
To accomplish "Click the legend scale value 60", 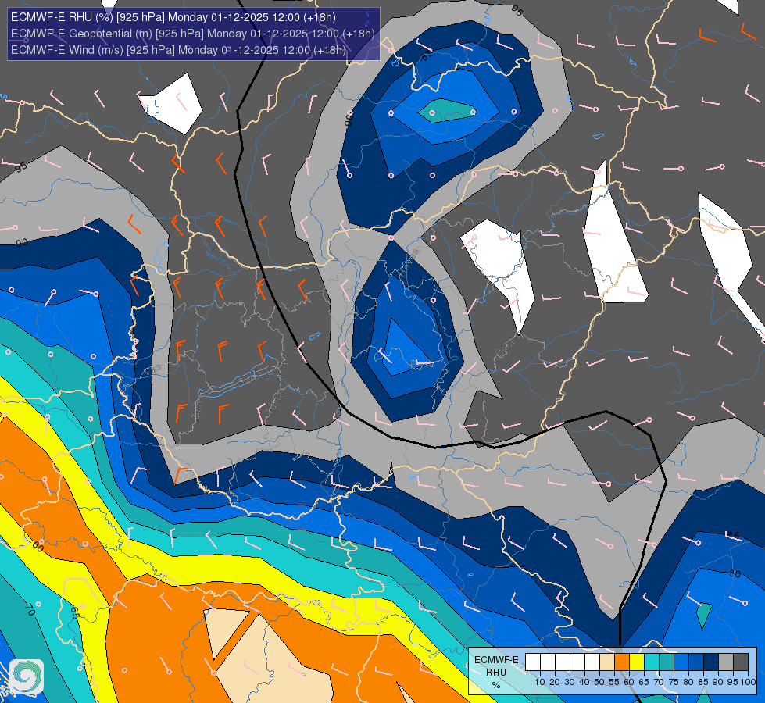I will coord(629,682).
